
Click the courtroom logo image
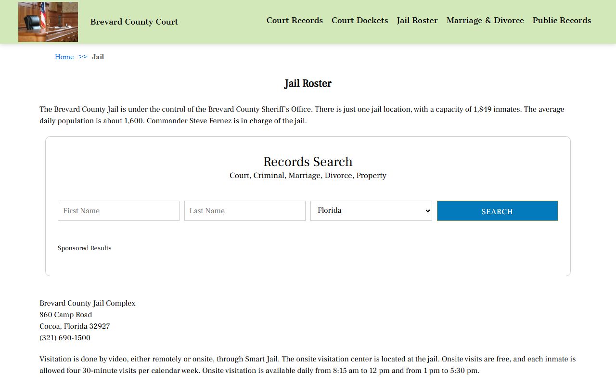tap(48, 22)
